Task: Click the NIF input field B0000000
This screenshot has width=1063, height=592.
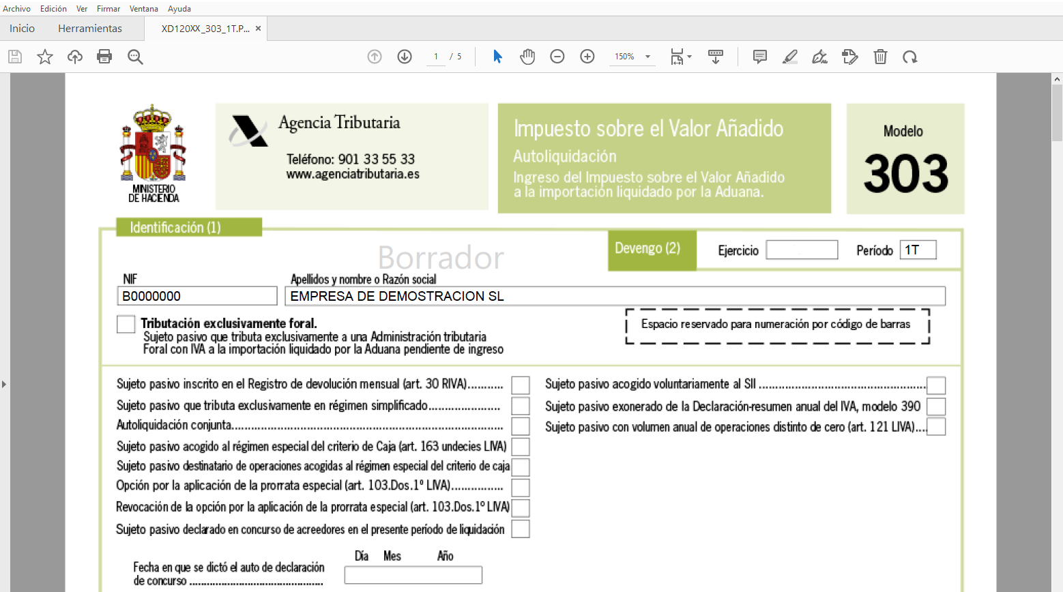Action: pos(196,295)
